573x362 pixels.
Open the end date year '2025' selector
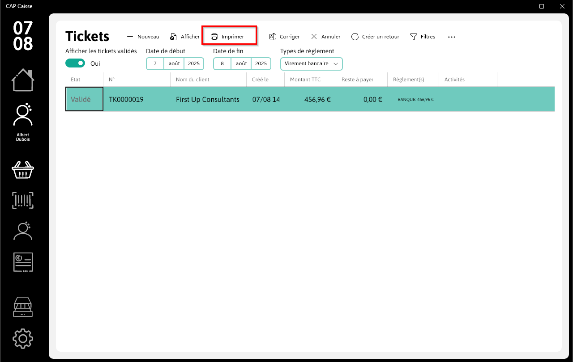(x=261, y=64)
